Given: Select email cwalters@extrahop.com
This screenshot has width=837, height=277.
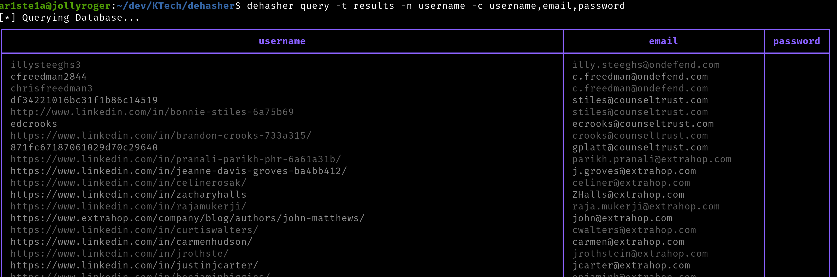Looking at the screenshot, I should click(634, 230).
